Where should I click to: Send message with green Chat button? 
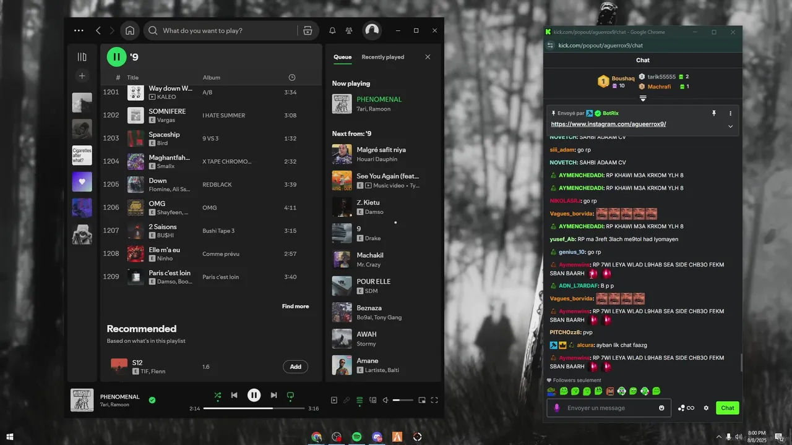pos(728,408)
